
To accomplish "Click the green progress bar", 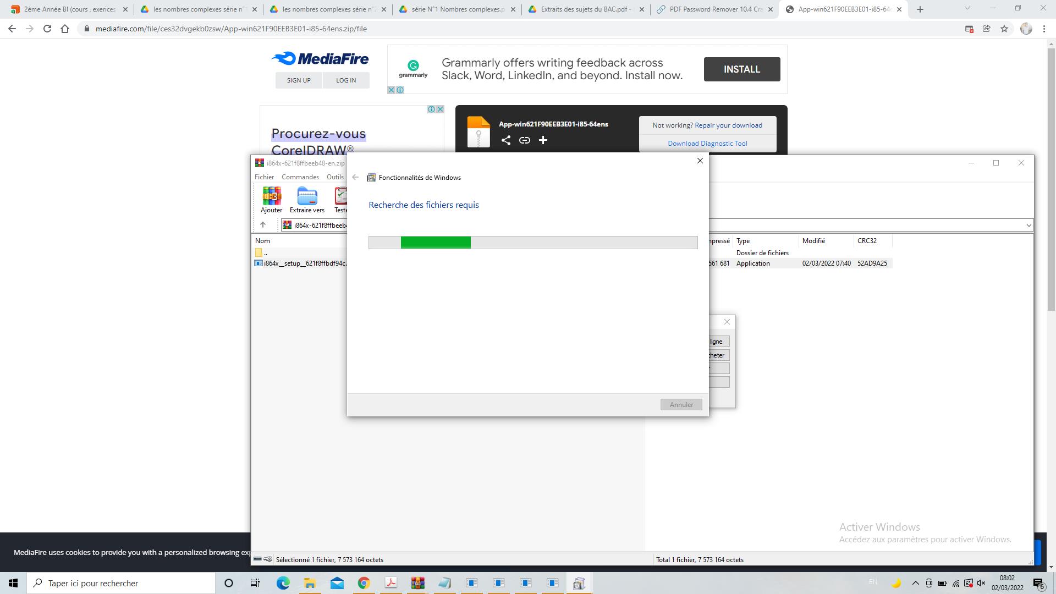I will click(436, 243).
